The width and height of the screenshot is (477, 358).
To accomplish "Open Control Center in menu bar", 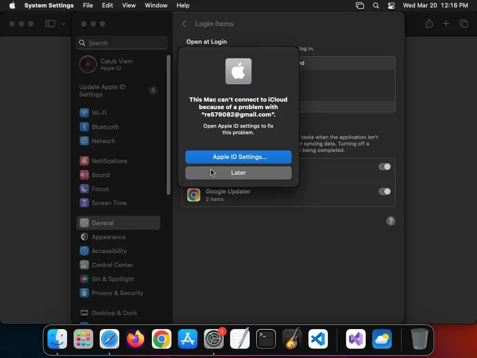I will (x=391, y=6).
